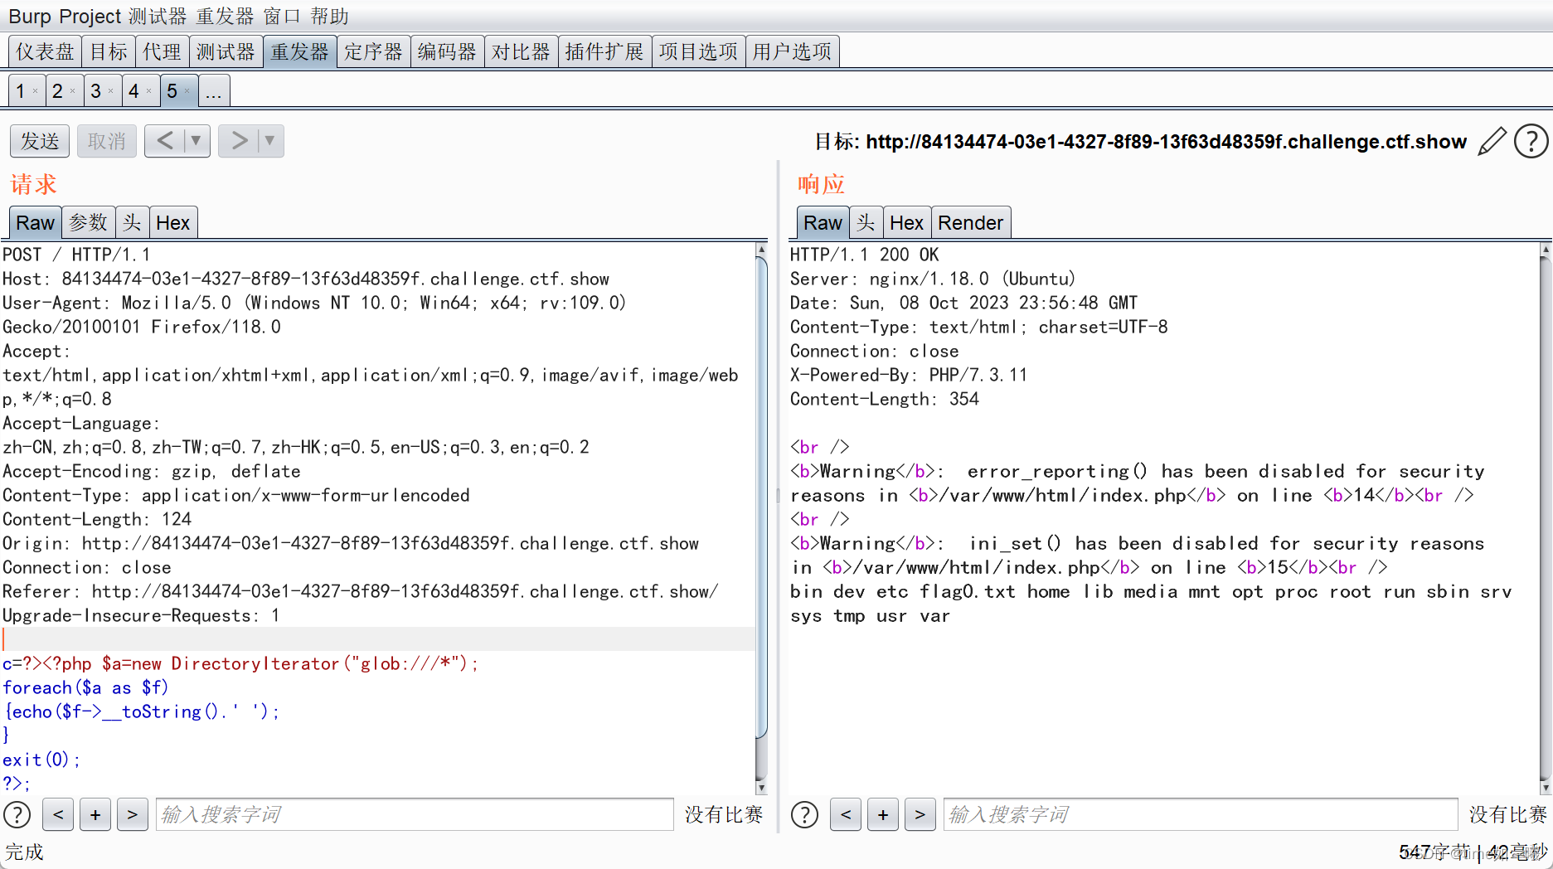Select repeater tab 5
The height and width of the screenshot is (869, 1553).
(172, 91)
